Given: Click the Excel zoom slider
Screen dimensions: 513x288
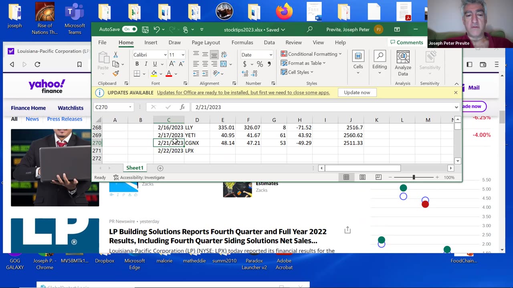Looking at the screenshot, I should coord(414,177).
